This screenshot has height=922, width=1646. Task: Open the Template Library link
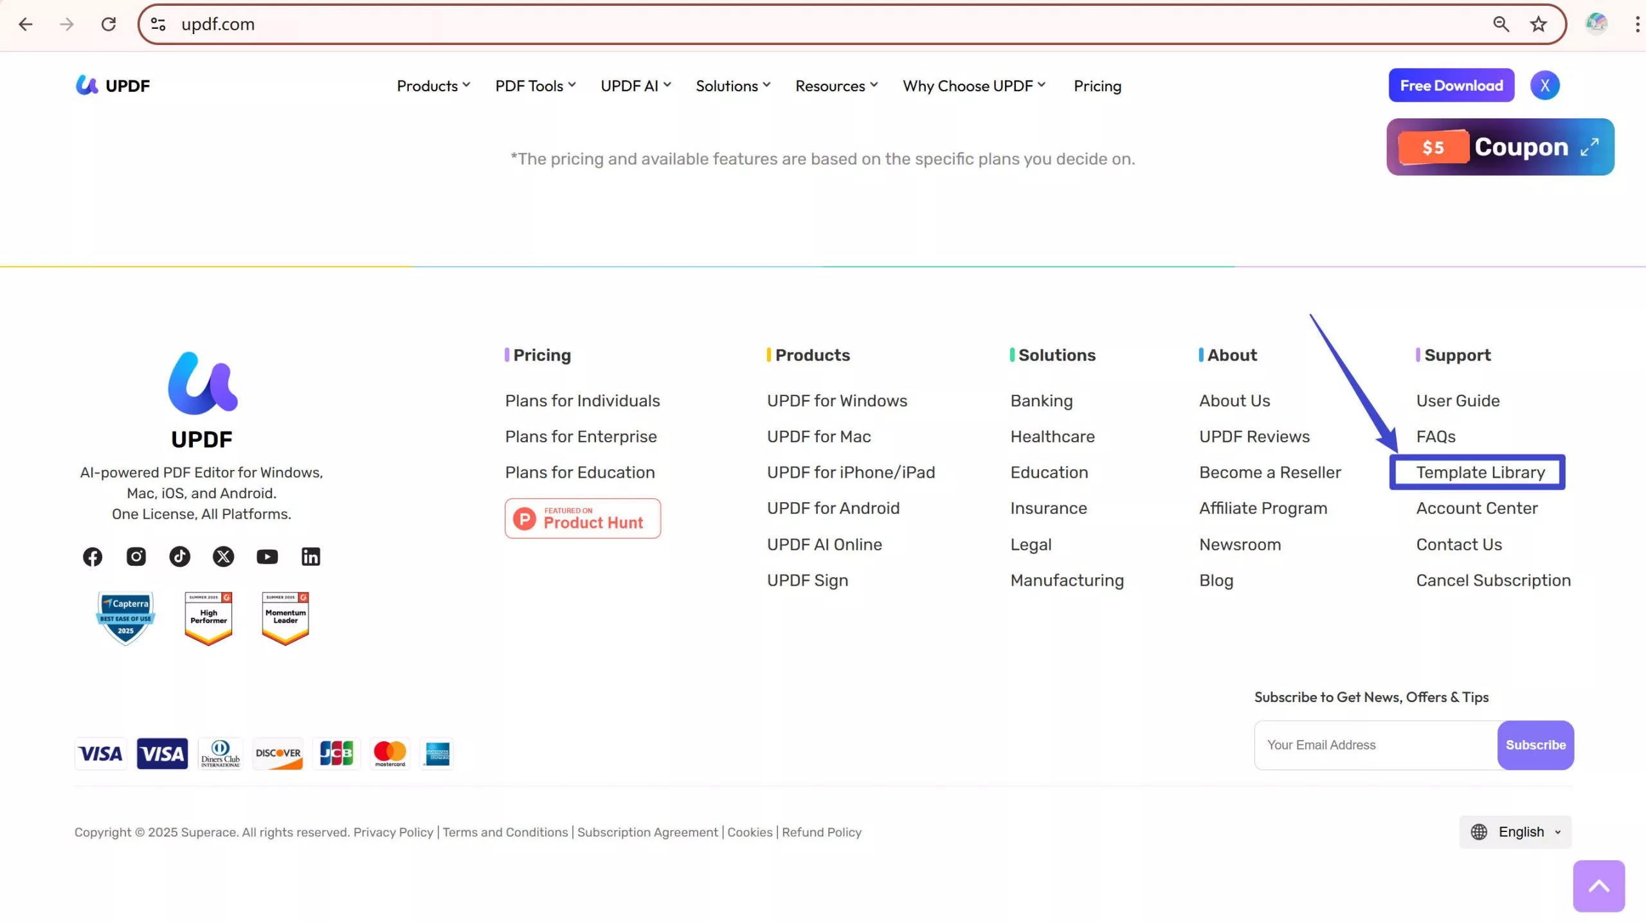click(x=1480, y=473)
